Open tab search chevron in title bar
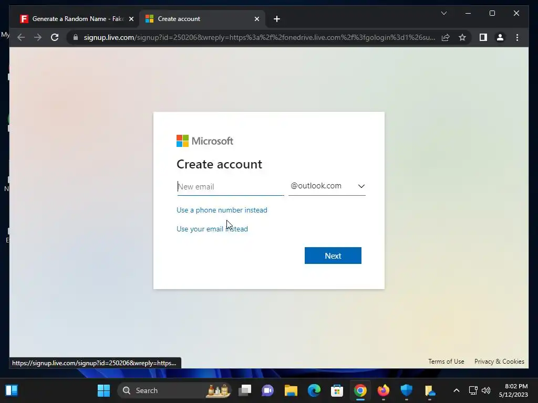This screenshot has height=403, width=538. pos(443,13)
